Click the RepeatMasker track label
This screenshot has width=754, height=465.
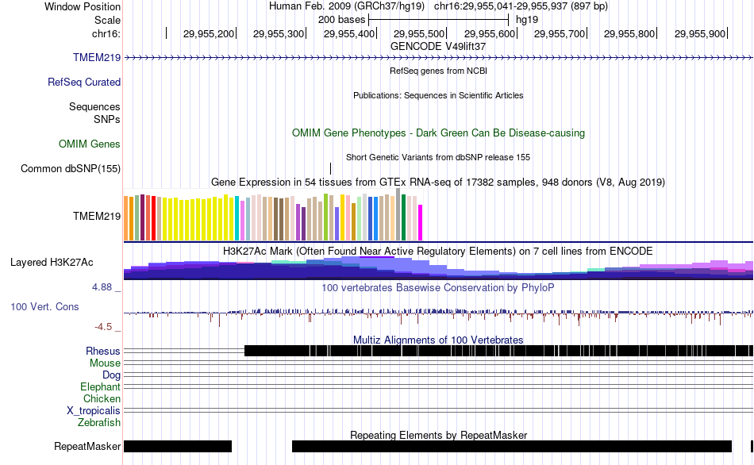(x=87, y=446)
